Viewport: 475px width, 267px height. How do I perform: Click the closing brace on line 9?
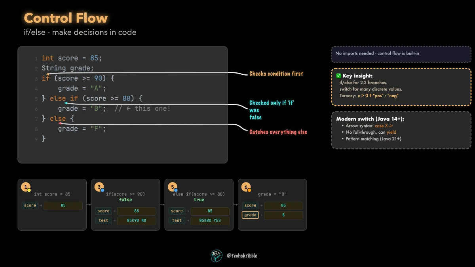[44, 139]
